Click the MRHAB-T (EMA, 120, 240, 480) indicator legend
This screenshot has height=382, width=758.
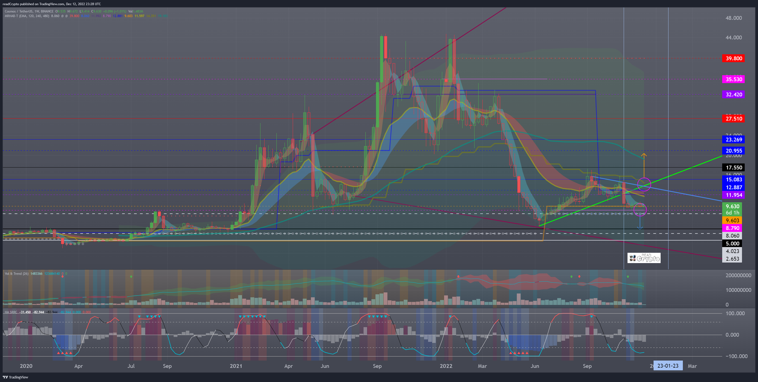pos(27,16)
